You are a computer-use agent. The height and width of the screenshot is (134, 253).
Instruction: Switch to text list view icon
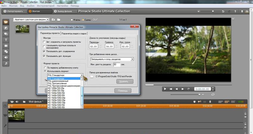tap(233, 102)
